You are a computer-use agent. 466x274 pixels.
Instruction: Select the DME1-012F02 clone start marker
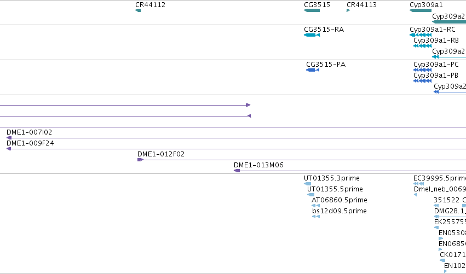tap(140, 160)
